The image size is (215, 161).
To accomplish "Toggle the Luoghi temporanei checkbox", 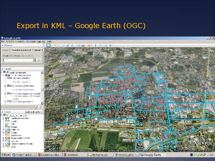I will pos(4,72).
